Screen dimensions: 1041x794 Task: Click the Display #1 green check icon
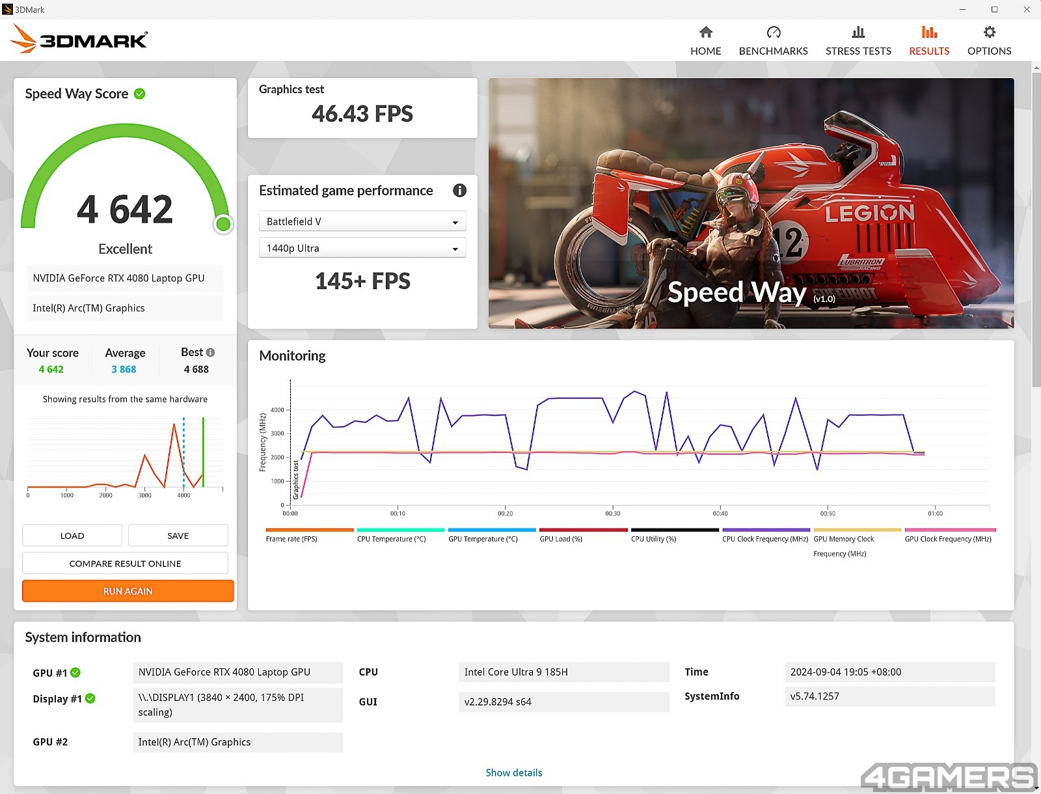[x=90, y=698]
